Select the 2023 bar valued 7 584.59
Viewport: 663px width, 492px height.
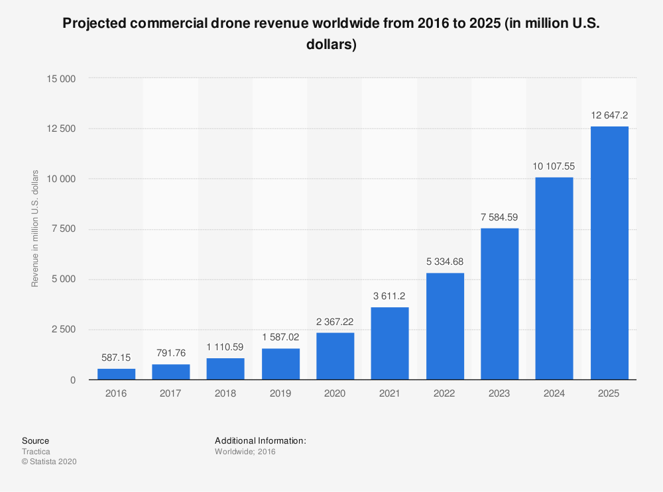pyautogui.click(x=499, y=304)
